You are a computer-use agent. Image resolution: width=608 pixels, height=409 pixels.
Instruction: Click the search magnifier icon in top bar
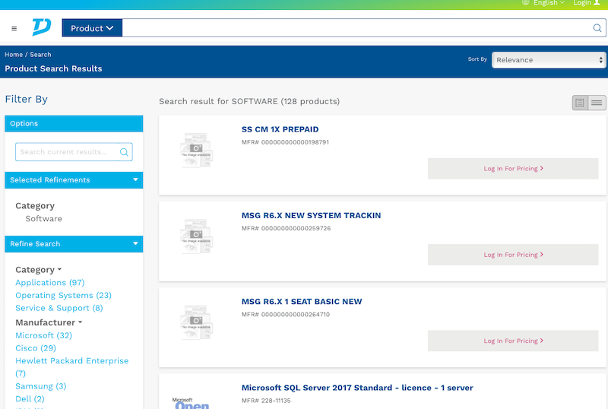tap(597, 28)
